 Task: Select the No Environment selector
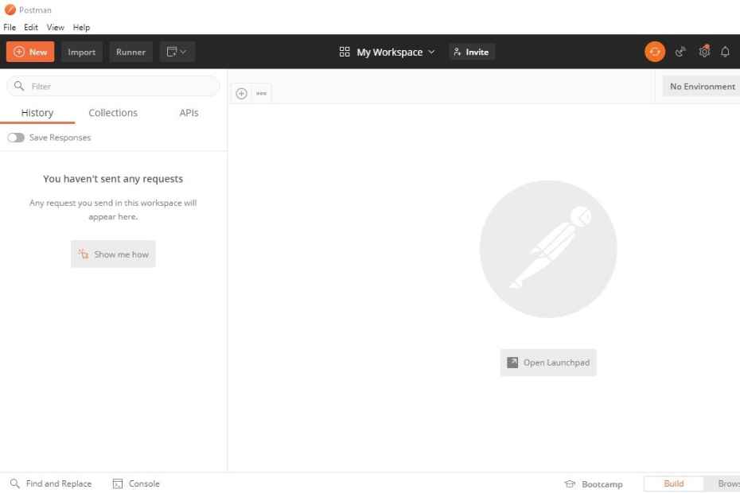pos(703,86)
